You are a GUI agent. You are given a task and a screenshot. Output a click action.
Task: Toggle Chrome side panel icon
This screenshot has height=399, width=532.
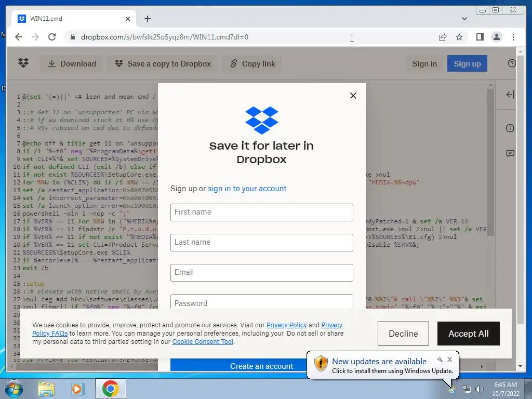click(x=480, y=37)
